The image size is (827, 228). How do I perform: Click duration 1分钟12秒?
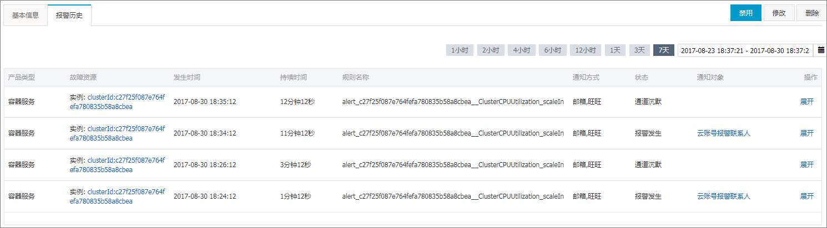pyautogui.click(x=296, y=196)
